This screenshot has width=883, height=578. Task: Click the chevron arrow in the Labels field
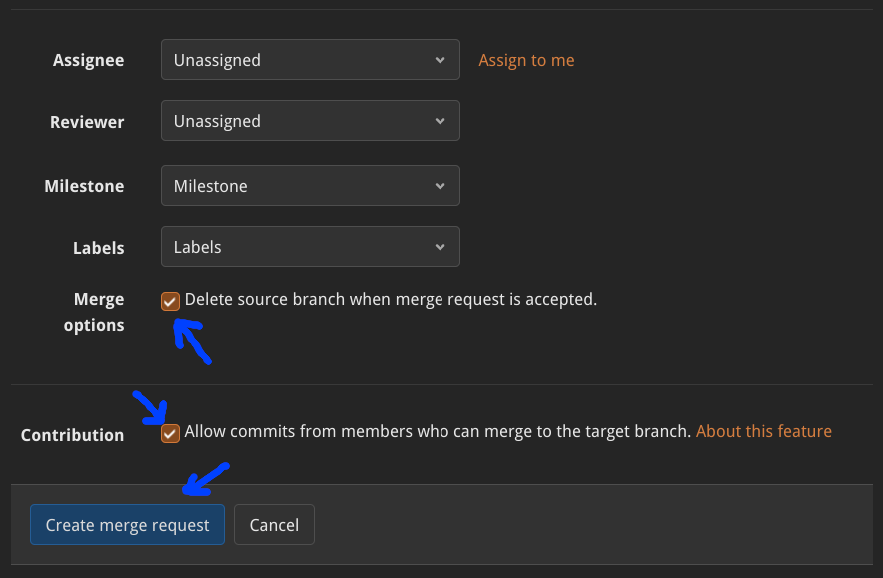(441, 247)
